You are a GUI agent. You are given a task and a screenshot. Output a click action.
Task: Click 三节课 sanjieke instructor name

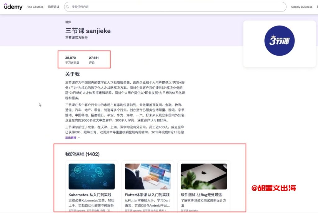(88, 31)
